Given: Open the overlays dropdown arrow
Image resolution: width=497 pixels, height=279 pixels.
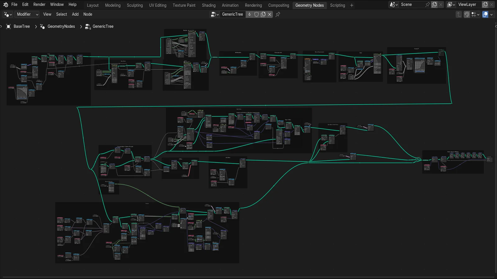Looking at the screenshot, I should click(491, 14).
